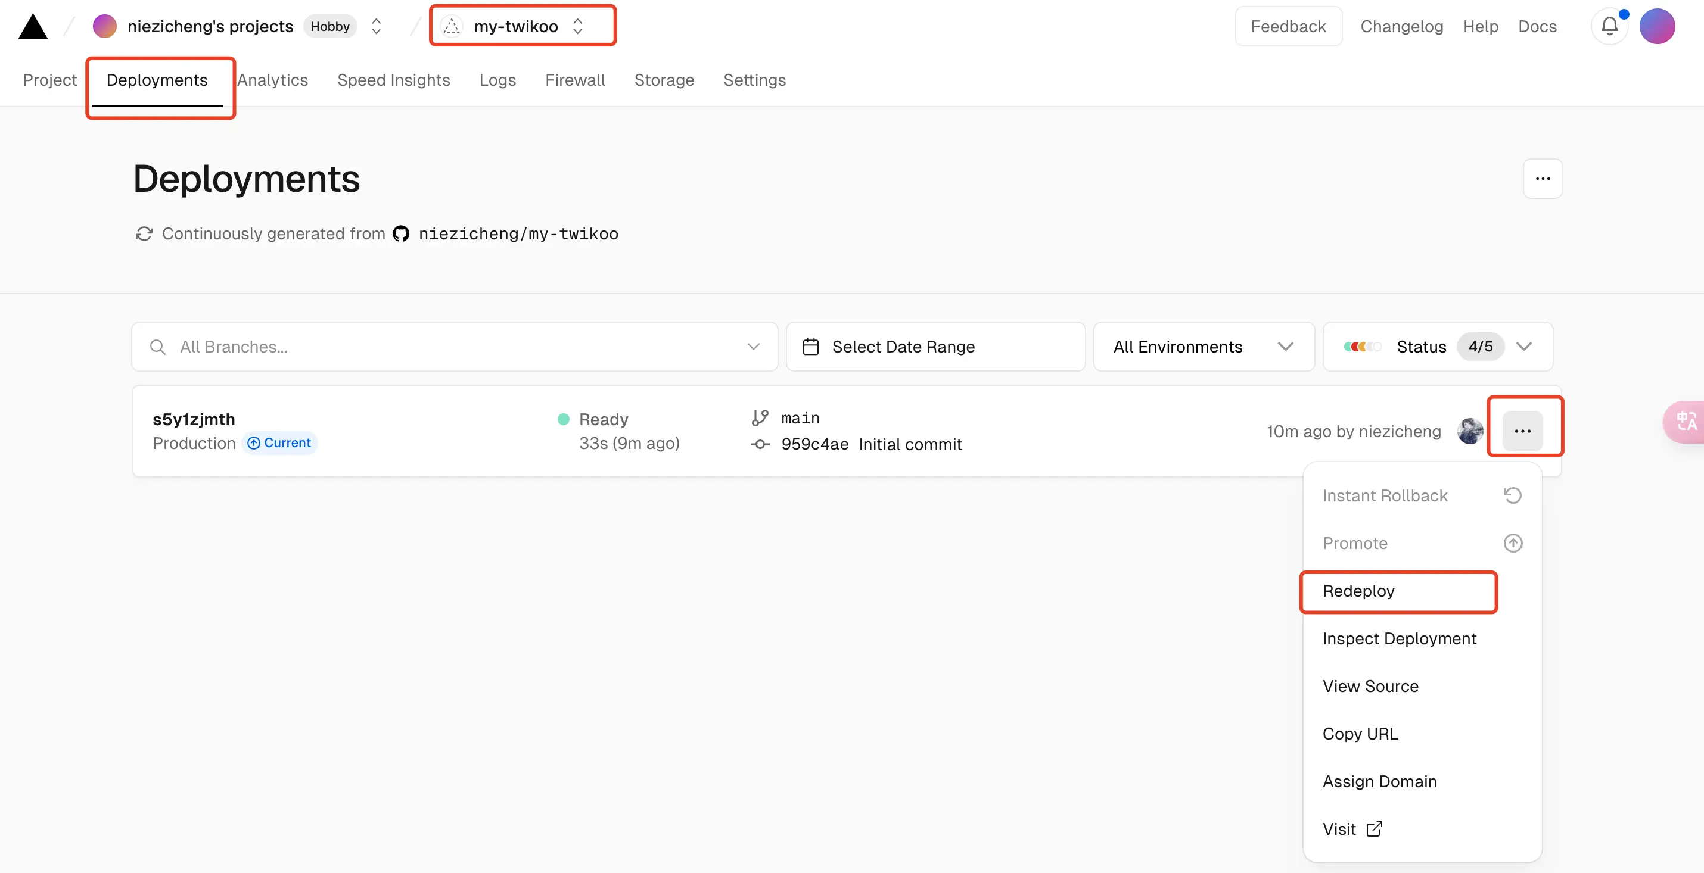
Task: Choose Visit from the menu
Action: [x=1422, y=830]
